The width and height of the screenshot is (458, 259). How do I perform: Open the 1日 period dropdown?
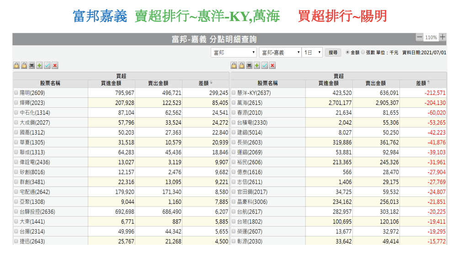pyautogui.click(x=313, y=53)
